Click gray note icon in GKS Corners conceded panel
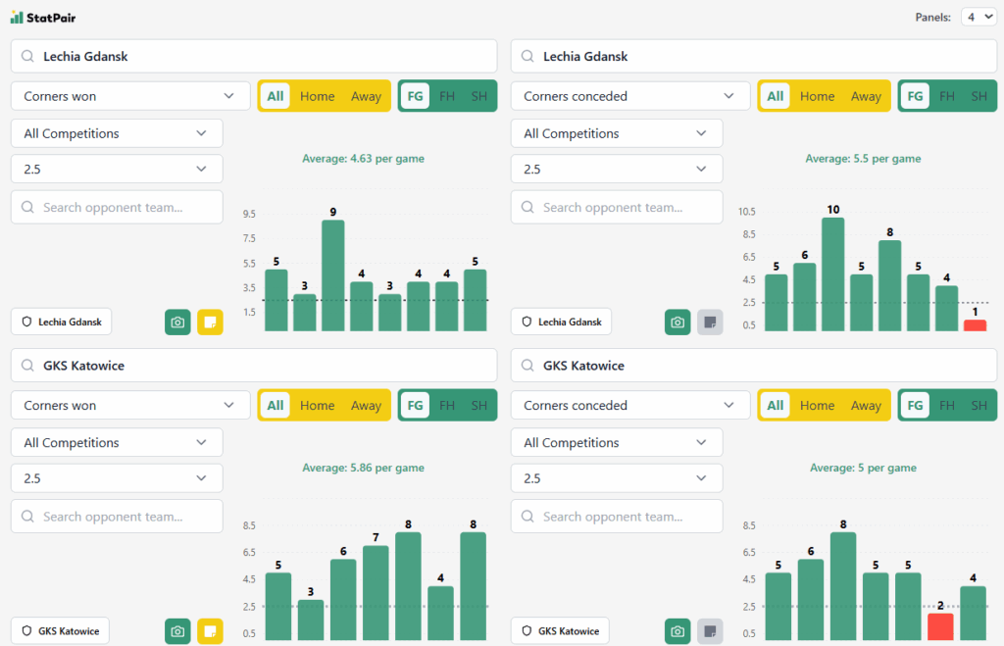Image resolution: width=1004 pixels, height=646 pixels. (x=710, y=631)
